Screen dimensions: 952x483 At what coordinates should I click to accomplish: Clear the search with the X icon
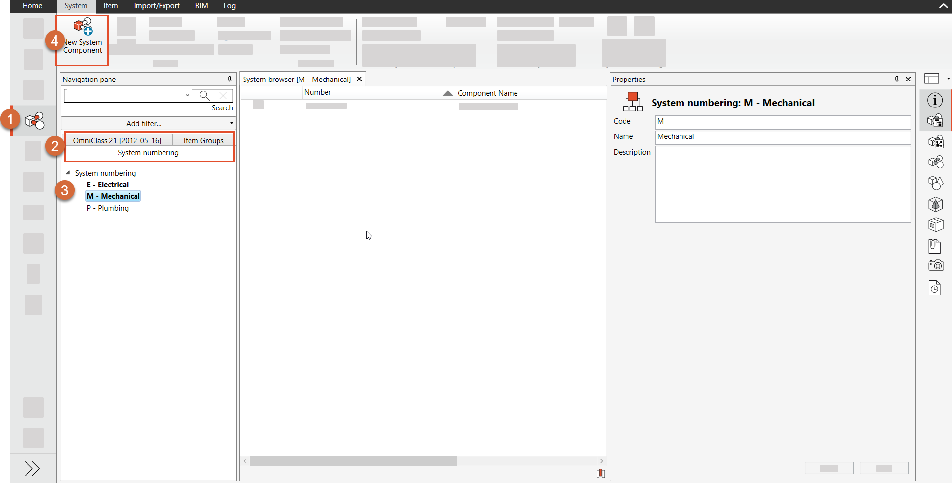(223, 95)
